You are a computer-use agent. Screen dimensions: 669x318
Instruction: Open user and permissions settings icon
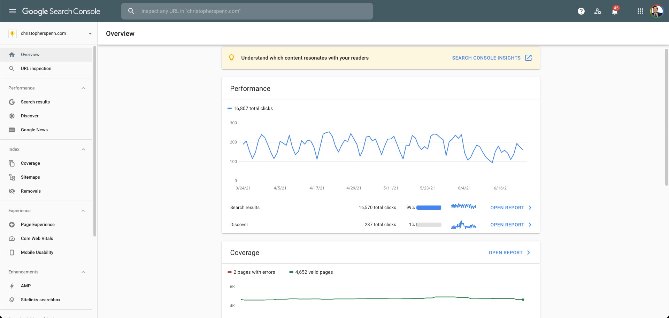coord(598,11)
